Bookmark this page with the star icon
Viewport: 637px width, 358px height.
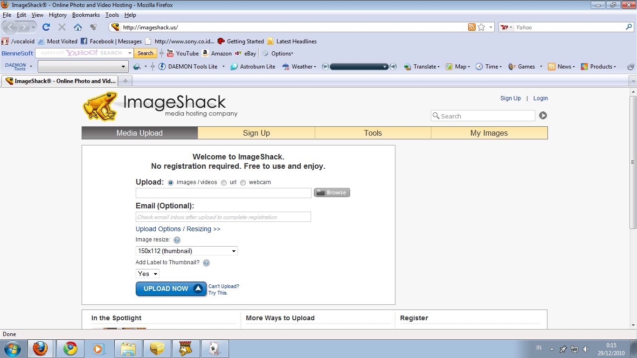tap(481, 27)
